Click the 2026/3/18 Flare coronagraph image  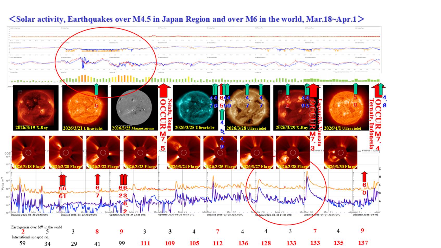[x=28, y=152]
